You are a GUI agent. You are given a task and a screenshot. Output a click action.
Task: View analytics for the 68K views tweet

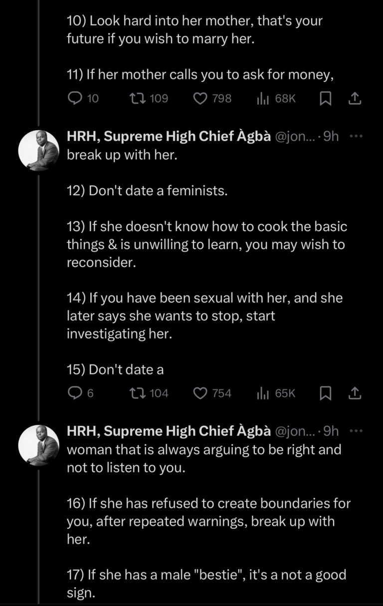point(263,98)
